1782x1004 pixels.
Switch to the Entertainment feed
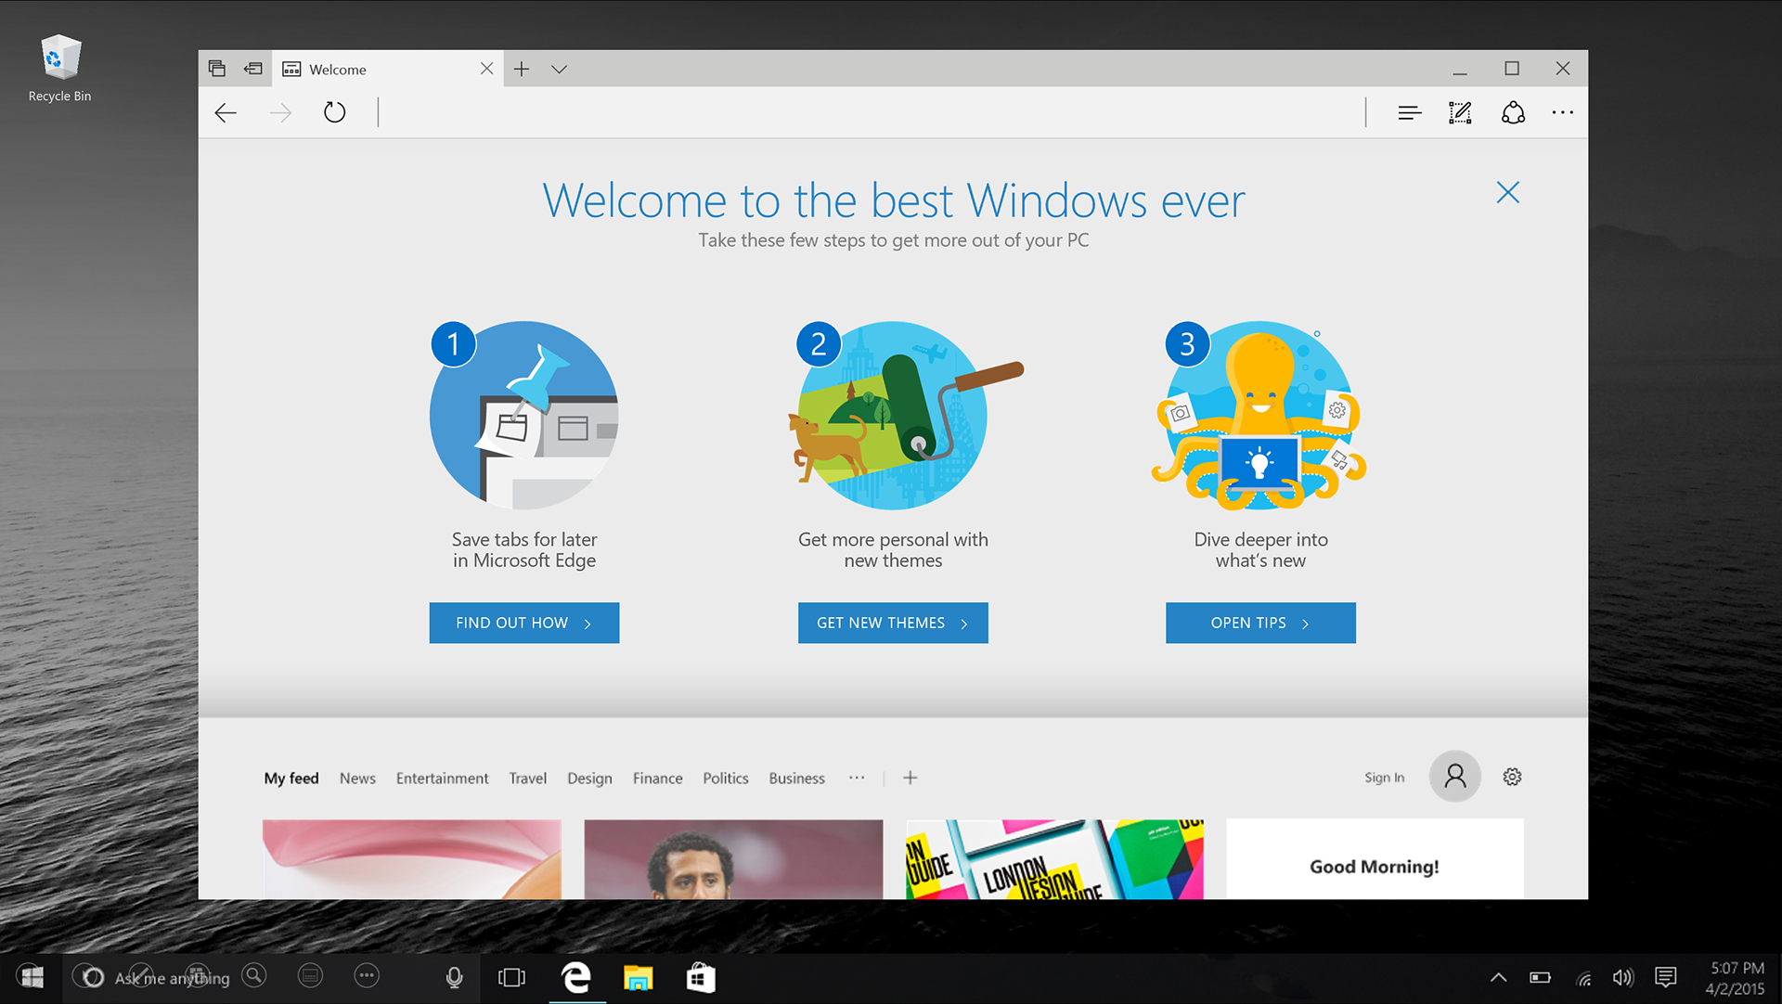(x=442, y=779)
